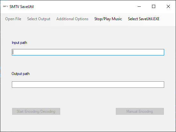
Task: Maximize the SMTV SaveUtil window
Action: (154, 6)
